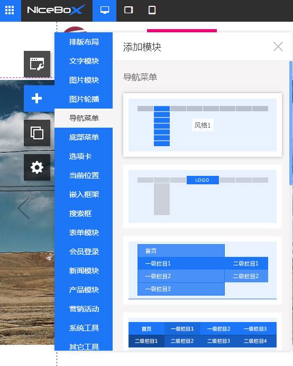Pick the 风格1 navigation menu template

point(203,125)
